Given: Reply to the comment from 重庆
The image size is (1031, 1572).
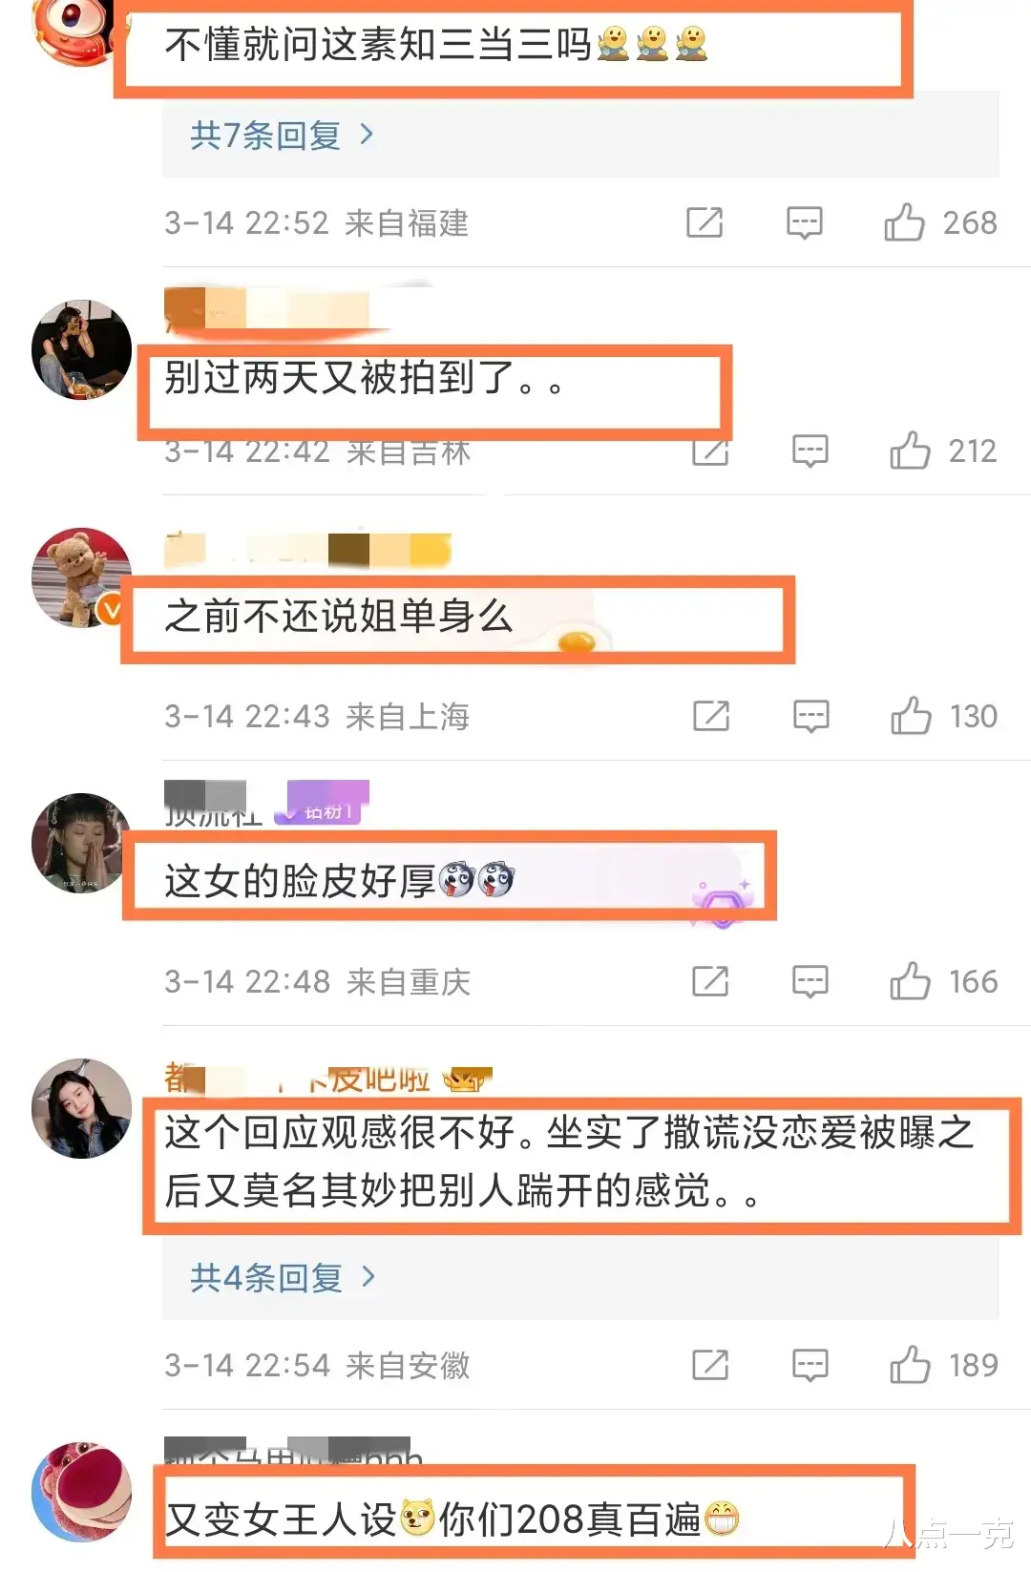Looking at the screenshot, I should pyautogui.click(x=810, y=981).
